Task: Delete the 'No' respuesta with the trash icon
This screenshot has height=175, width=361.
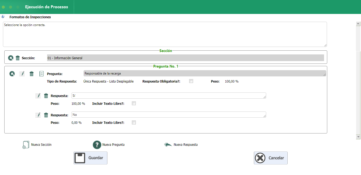Action: pyautogui.click(x=46, y=115)
